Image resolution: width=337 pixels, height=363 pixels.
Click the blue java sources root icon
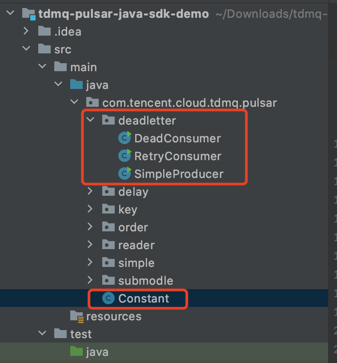tap(76, 85)
